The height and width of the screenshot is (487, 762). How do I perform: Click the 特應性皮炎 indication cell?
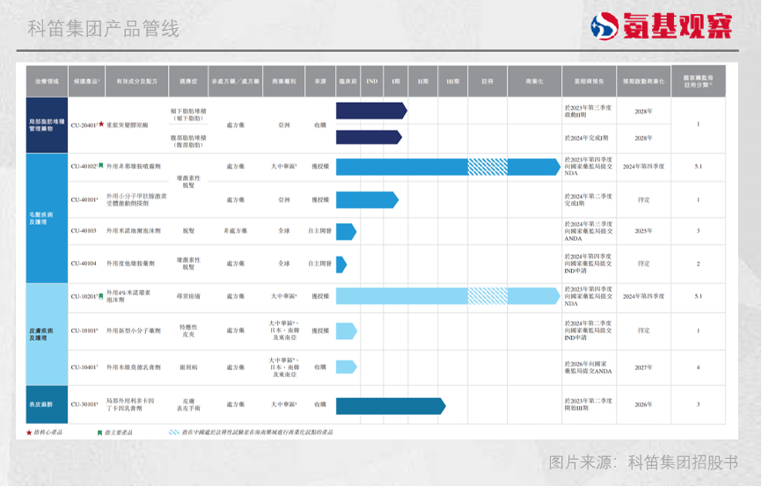188,331
